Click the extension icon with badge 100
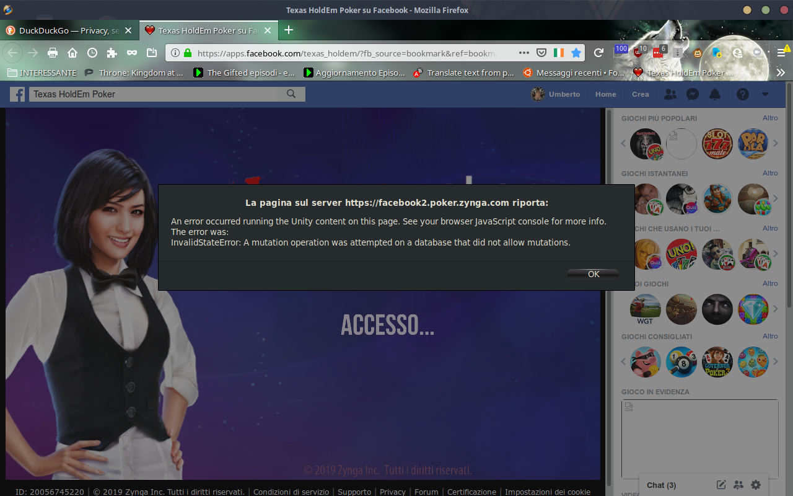This screenshot has width=793, height=496. (620, 51)
